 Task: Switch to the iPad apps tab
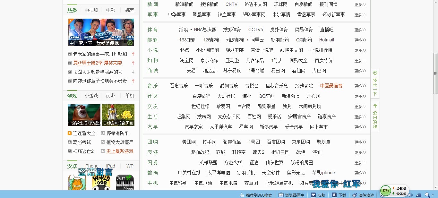(x=111, y=166)
